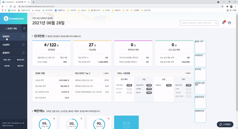Toggle 가상계좌 미사용 badge
The width and height of the screenshot is (238, 129).
click(149, 89)
